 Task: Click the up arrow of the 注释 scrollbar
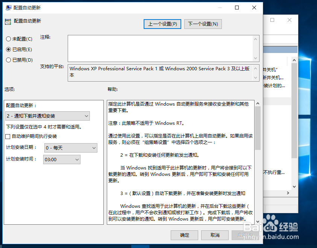pos(256,39)
